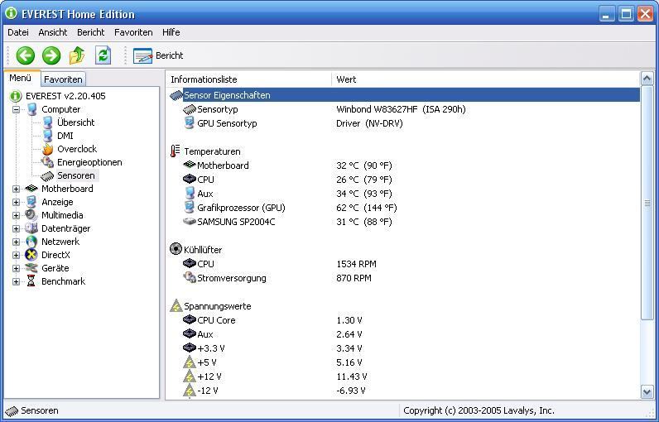Click the Sensoren chip icon in tree
This screenshot has width=659, height=422.
[47, 176]
